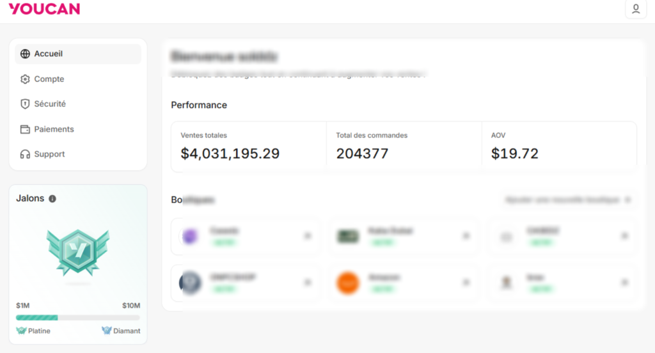
Task: Click the Total des commandes card
Action: tap(404, 146)
